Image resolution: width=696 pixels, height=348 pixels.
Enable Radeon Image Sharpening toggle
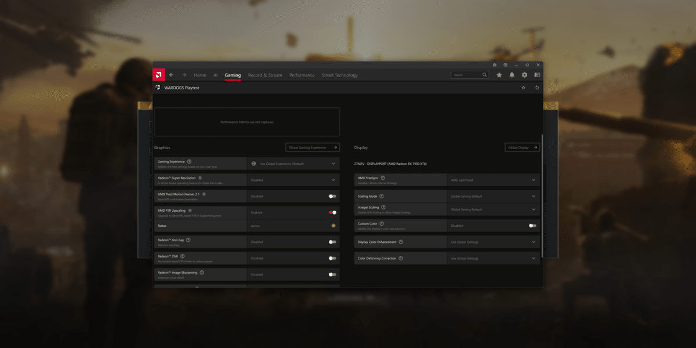coord(332,274)
